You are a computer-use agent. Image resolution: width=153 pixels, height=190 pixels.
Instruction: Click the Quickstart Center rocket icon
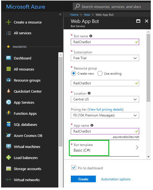pos(9,91)
